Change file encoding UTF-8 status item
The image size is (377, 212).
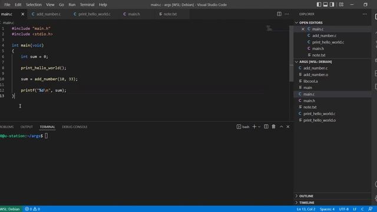343,209
